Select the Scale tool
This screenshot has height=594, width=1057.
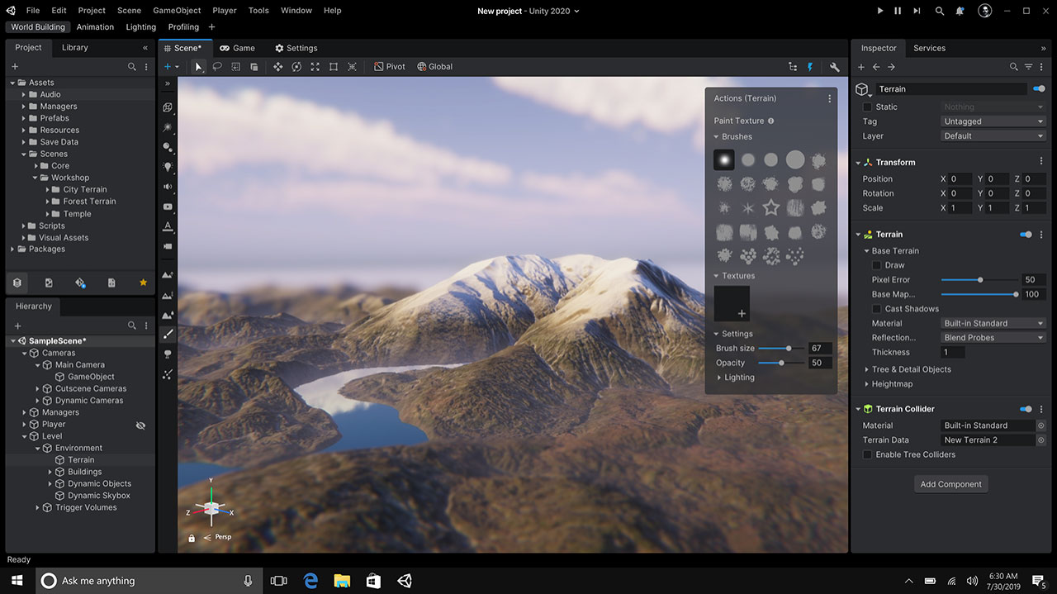click(x=315, y=67)
